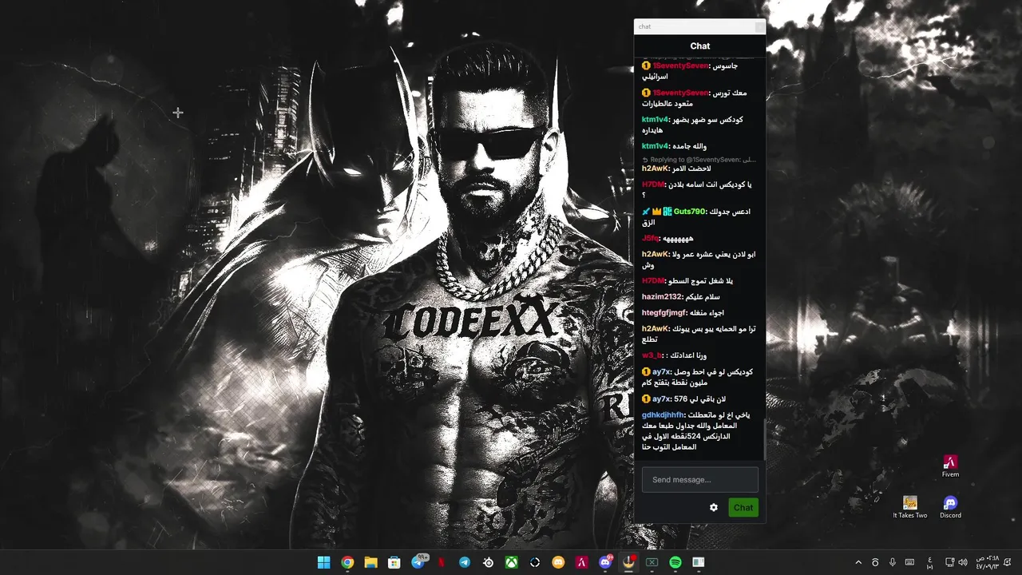Click username gdhkdjhhfh in the chat
The width and height of the screenshot is (1022, 575).
coord(663,415)
